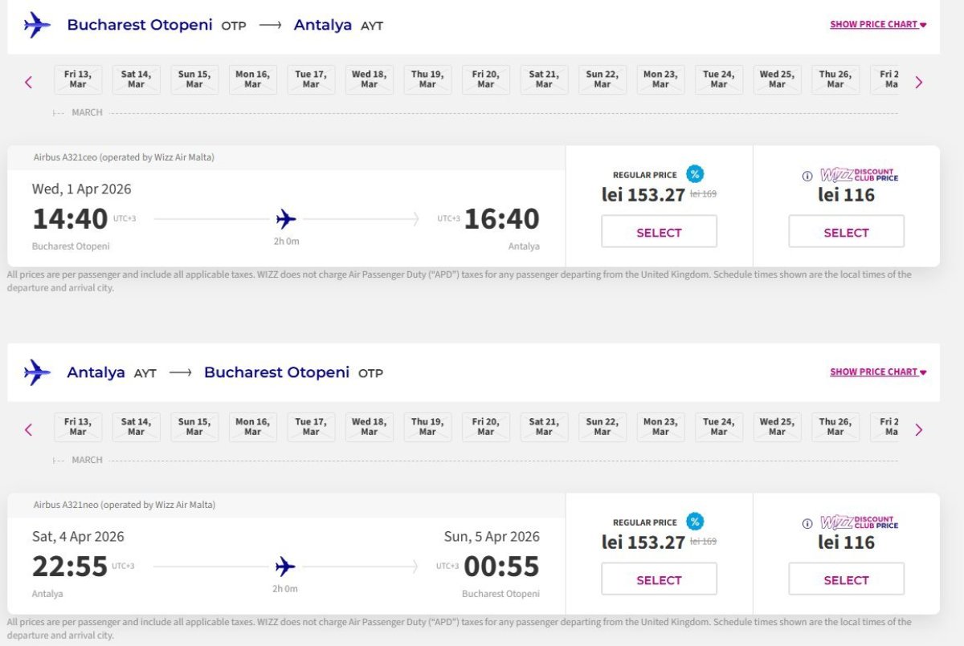Select Sat 14 Mar outbound date tab
Image resolution: width=964 pixels, height=646 pixels.
coord(136,79)
